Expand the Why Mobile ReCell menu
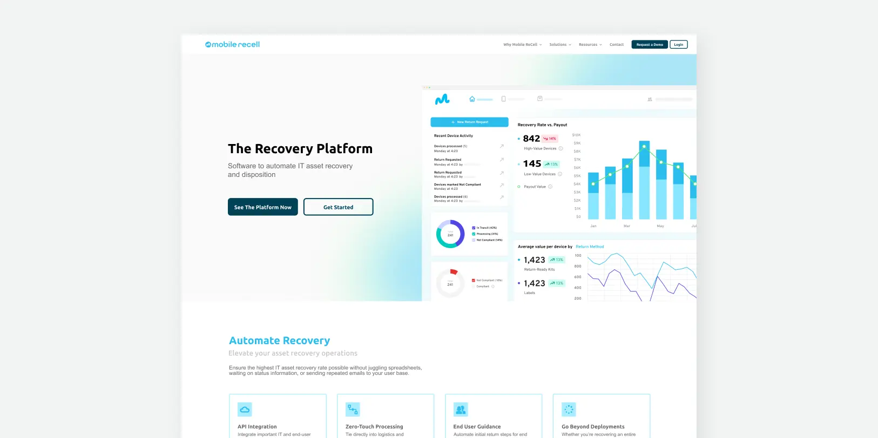Image resolution: width=878 pixels, height=438 pixels. [x=523, y=45]
